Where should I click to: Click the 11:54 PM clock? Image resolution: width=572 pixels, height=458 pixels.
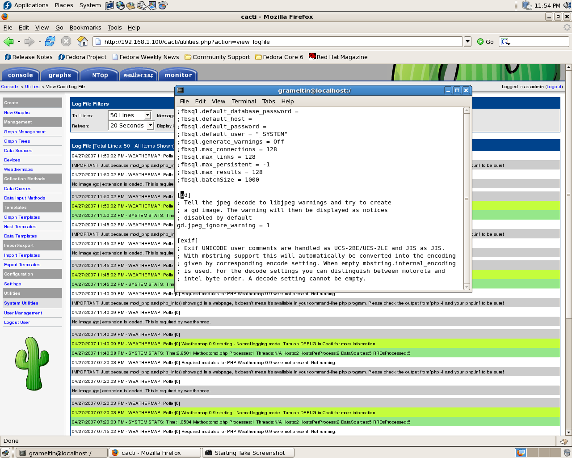(x=547, y=5)
